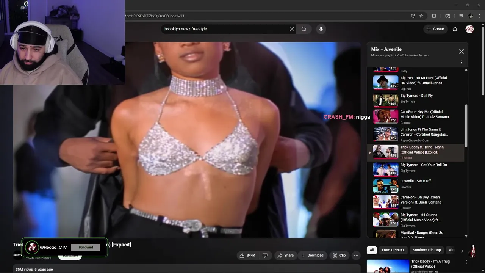
Task: Like the video (344K thumbs up)
Action: [247, 256]
